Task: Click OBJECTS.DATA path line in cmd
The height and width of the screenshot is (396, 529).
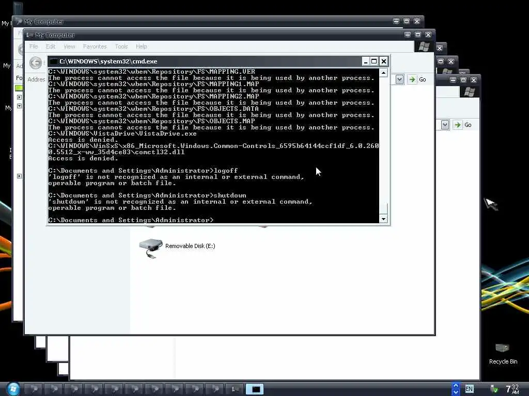Action: point(153,109)
